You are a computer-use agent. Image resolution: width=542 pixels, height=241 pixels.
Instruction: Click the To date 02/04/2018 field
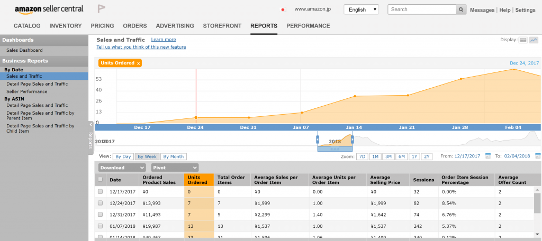(517, 156)
